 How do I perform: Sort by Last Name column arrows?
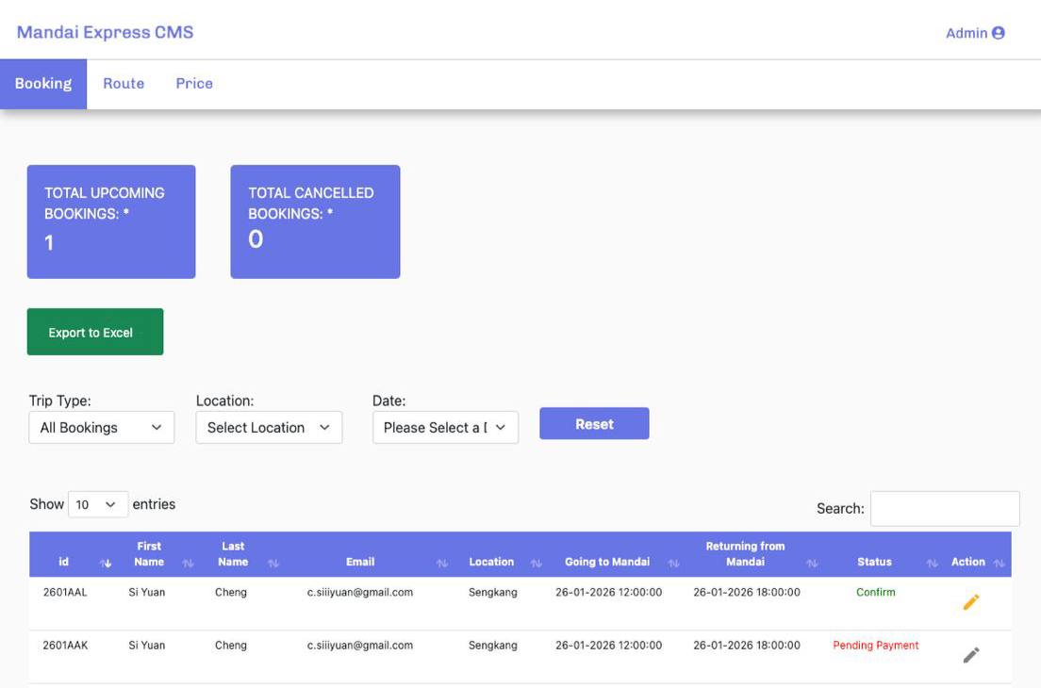tap(273, 563)
